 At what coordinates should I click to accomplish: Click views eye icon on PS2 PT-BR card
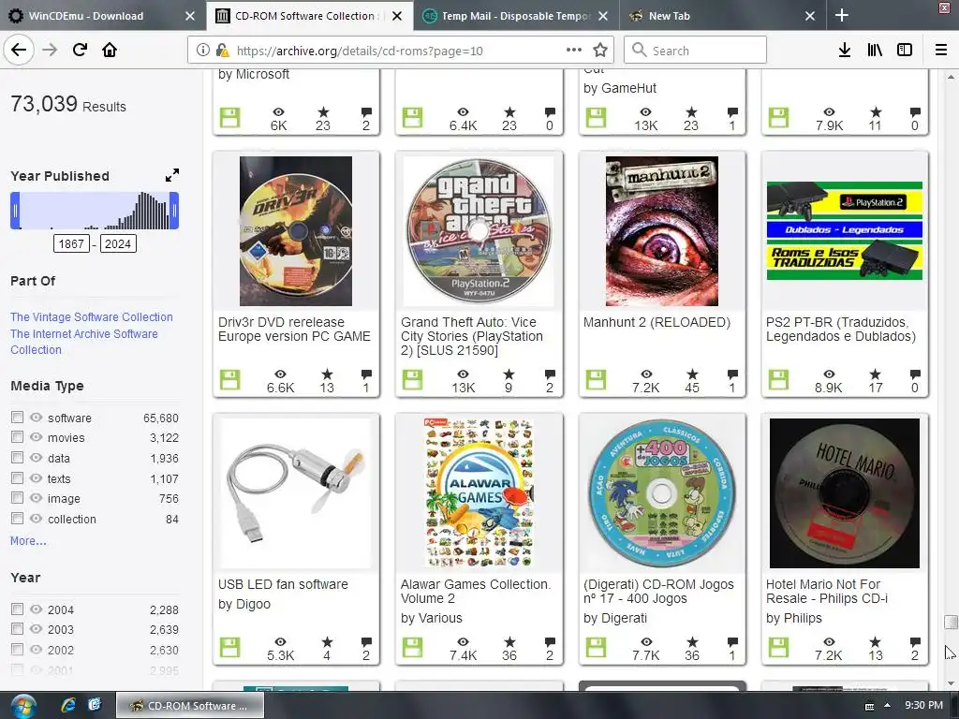tap(829, 374)
